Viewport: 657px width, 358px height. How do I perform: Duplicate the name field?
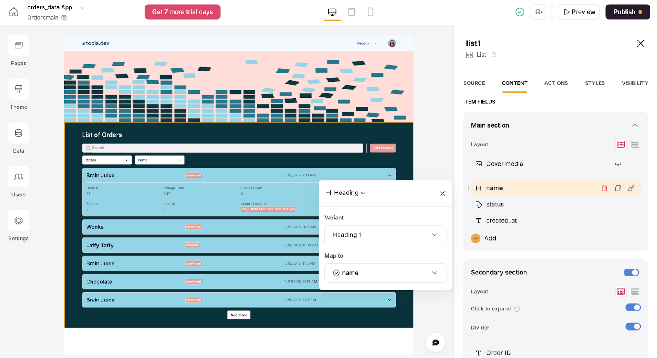(618, 188)
